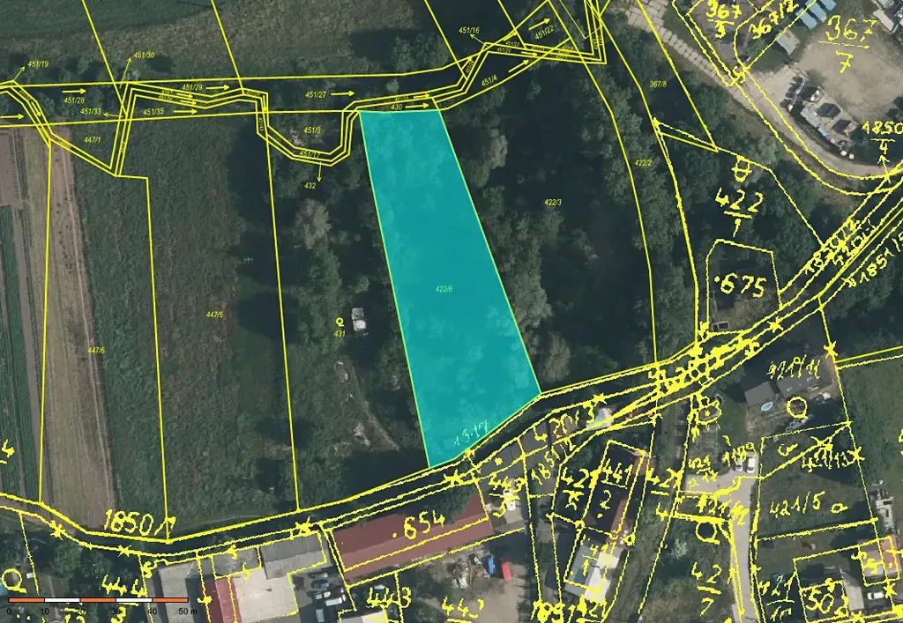Click the arrow beside label 451/35
This screenshot has height=623, width=903.
pyautogui.click(x=185, y=112)
